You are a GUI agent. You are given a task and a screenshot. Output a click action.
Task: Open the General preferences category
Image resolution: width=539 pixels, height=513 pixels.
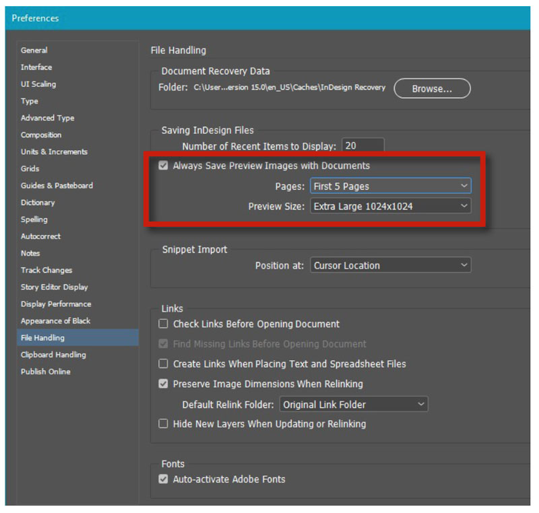34,50
